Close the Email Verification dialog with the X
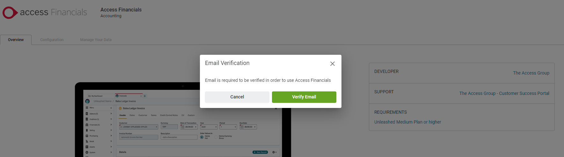Screen dimensions: 564x157 tap(332, 64)
